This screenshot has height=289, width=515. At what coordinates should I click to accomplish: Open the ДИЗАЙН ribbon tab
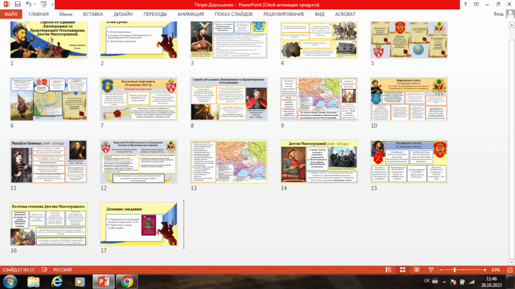pos(123,14)
